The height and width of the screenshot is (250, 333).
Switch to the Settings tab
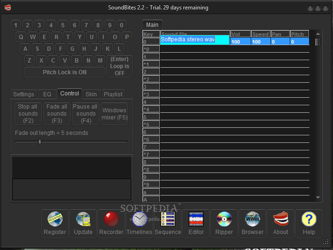click(24, 94)
